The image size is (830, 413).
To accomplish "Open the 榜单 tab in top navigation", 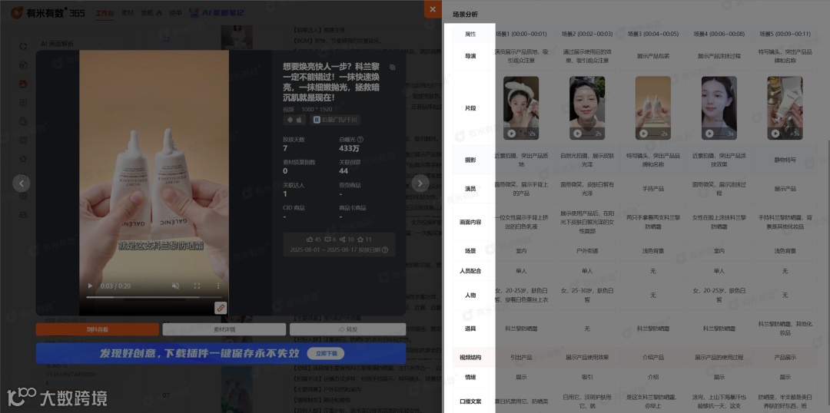I will tap(175, 13).
